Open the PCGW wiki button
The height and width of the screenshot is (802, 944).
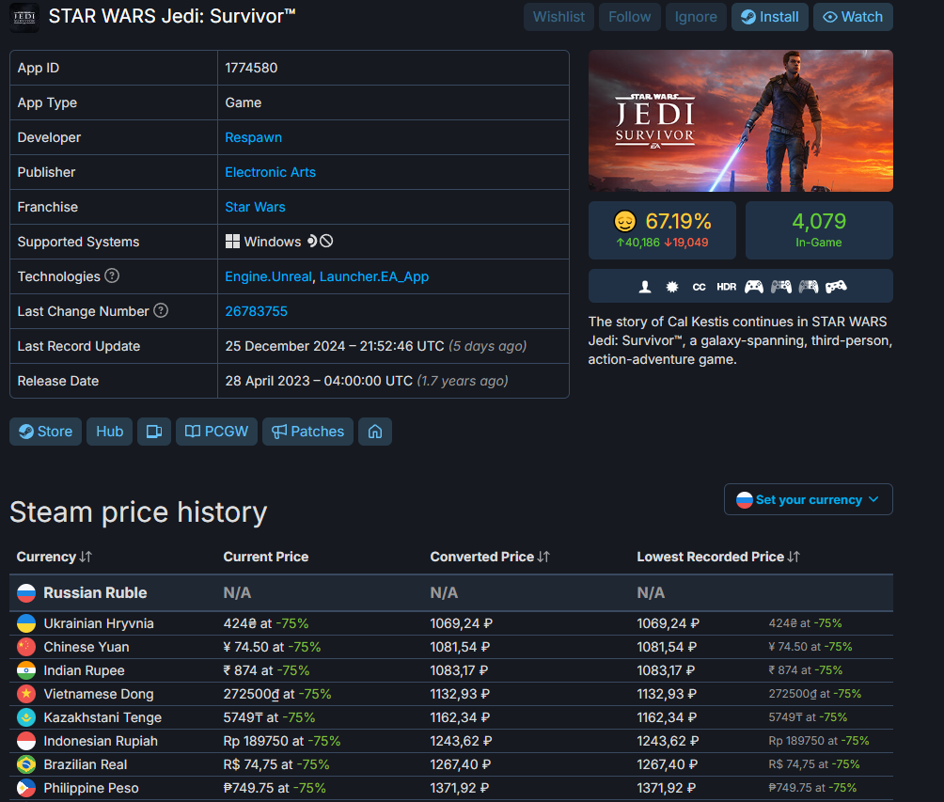(217, 432)
